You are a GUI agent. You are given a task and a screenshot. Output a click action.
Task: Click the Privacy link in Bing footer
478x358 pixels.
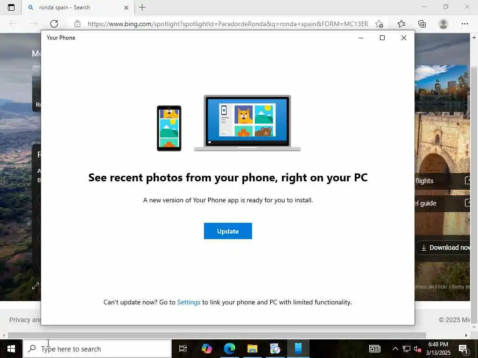coord(25,320)
